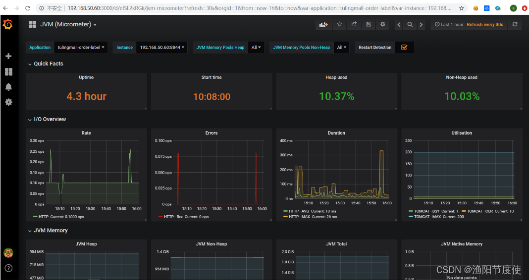The width and height of the screenshot is (529, 280).
Task: Save the dashboard with floppy icon
Action: (369, 24)
